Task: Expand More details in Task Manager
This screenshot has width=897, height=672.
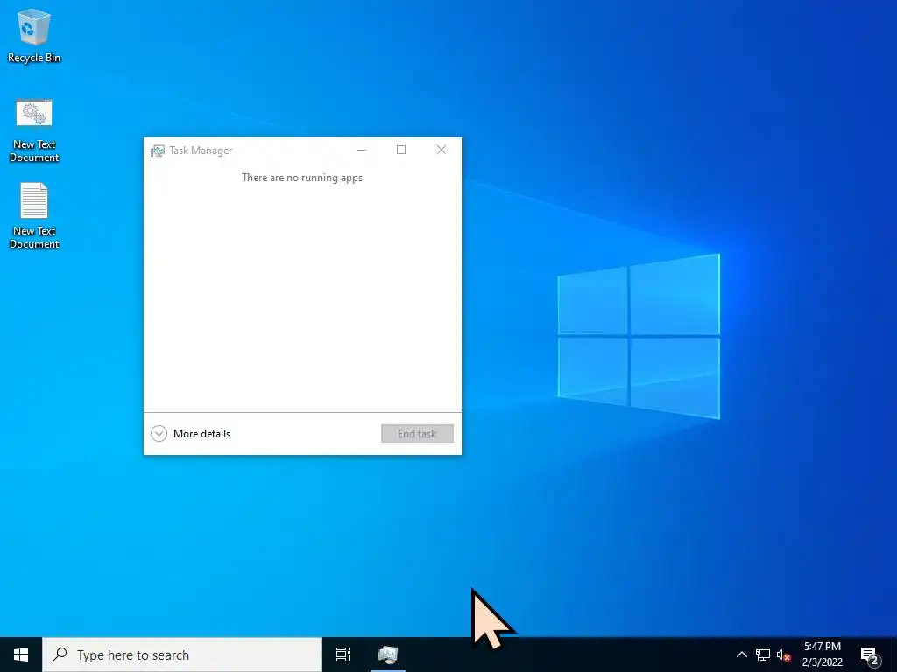Action: 190,434
